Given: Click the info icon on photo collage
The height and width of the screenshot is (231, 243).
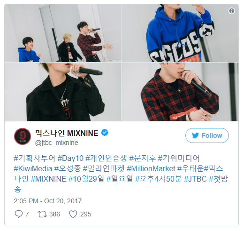Looking at the screenshot, I should tap(231, 11).
